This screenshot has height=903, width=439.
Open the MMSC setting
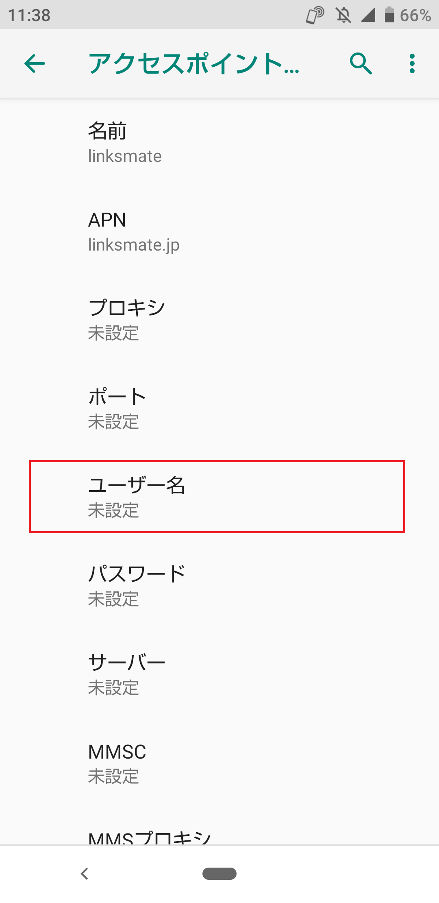(219, 763)
